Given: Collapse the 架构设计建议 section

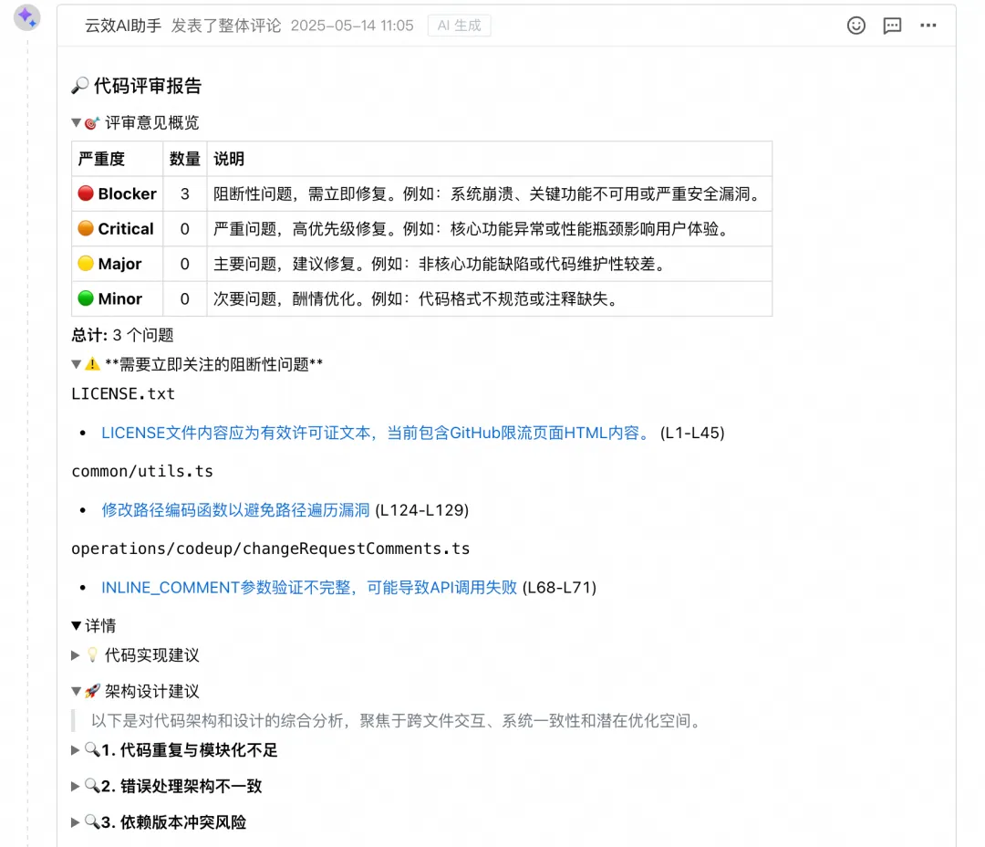Looking at the screenshot, I should click(x=76, y=692).
